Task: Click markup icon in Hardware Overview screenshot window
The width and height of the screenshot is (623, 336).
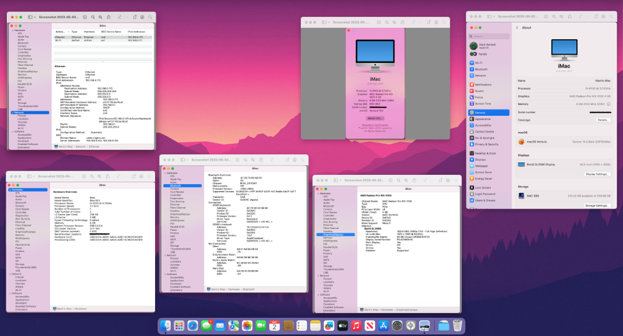Action: coord(141,176)
